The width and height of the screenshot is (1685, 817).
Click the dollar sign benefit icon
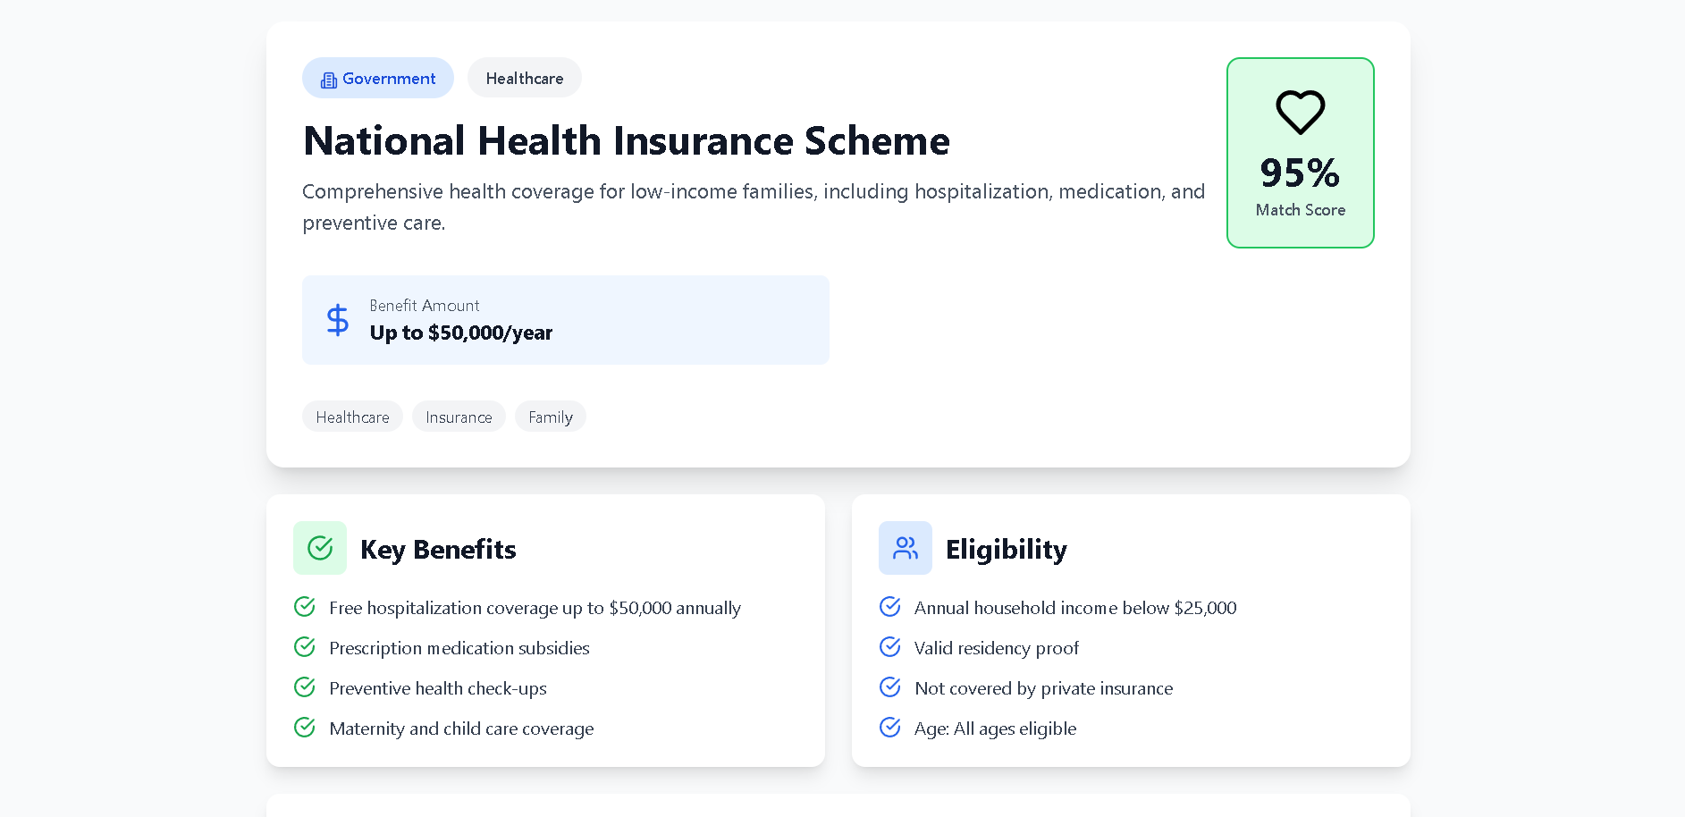[337, 320]
